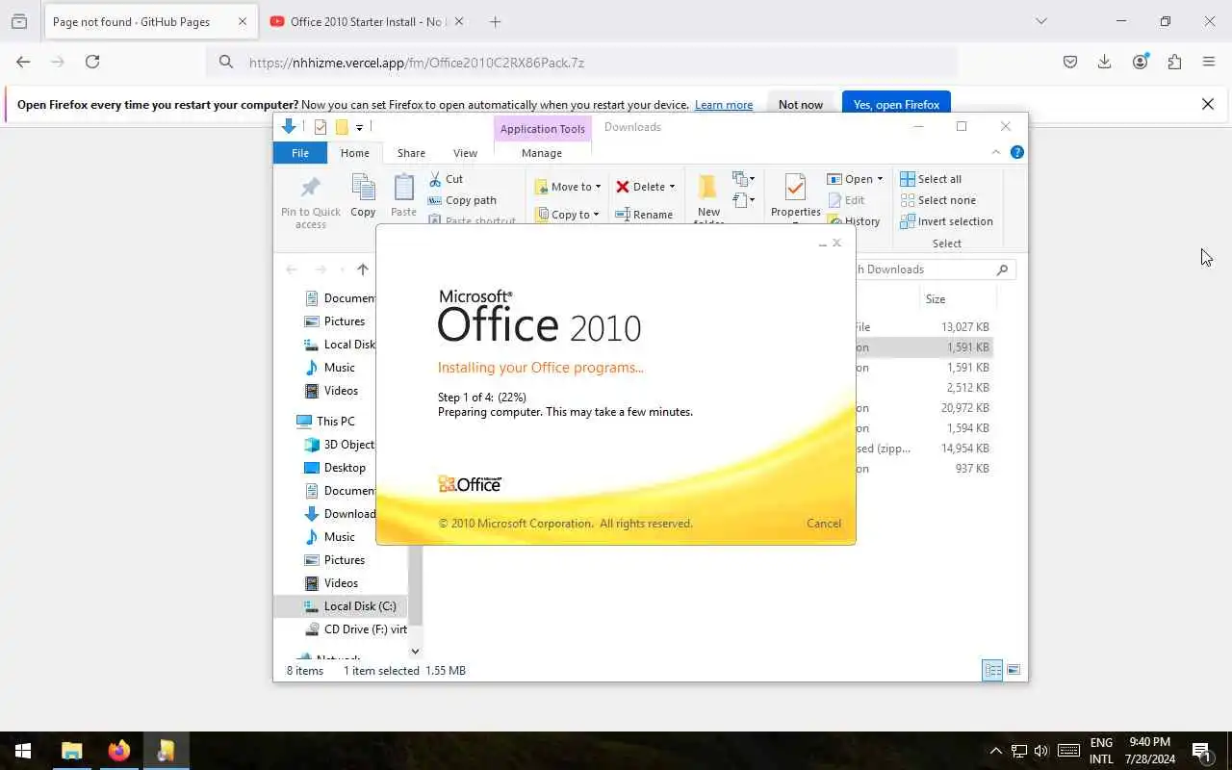The height and width of the screenshot is (770, 1232).
Task: Click Rename in the ribbon
Action: click(x=644, y=215)
